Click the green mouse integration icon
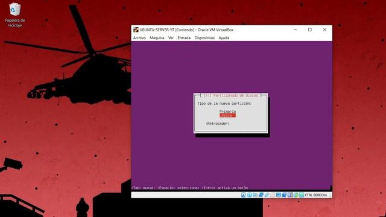The width and height of the screenshot is (386, 217). tap(296, 195)
